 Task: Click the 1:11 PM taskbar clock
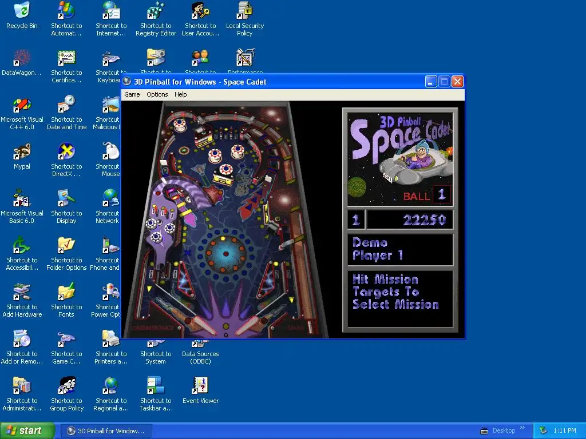pyautogui.click(x=565, y=431)
